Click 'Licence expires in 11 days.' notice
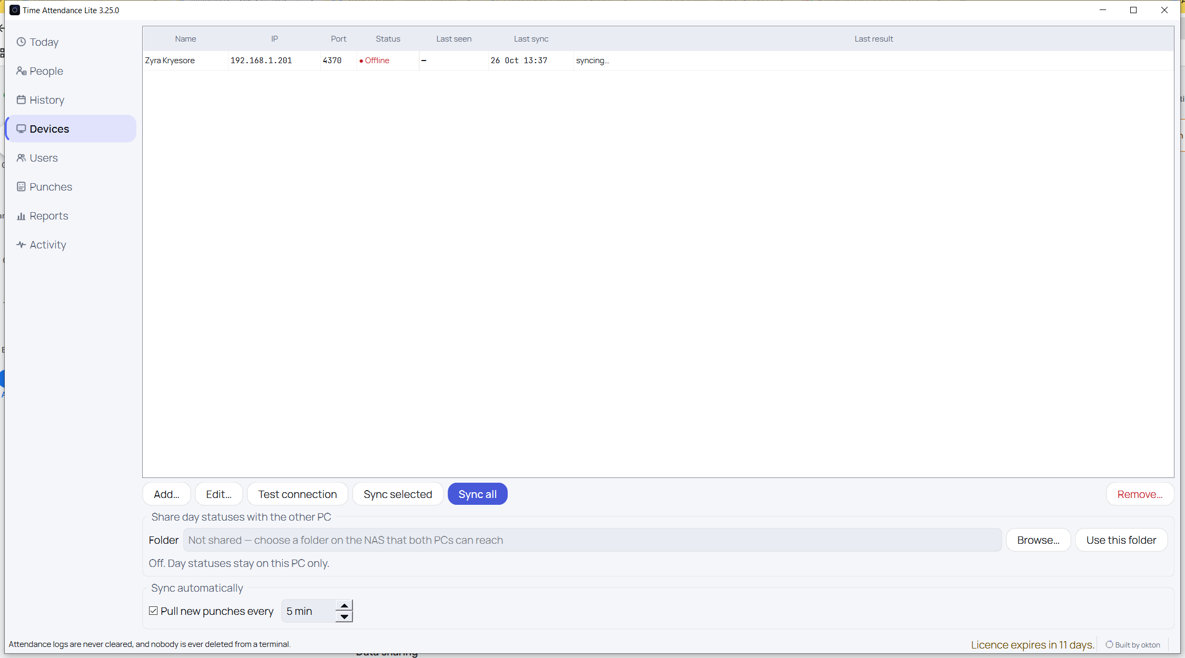Screen dimensions: 1185x658 point(1033,645)
